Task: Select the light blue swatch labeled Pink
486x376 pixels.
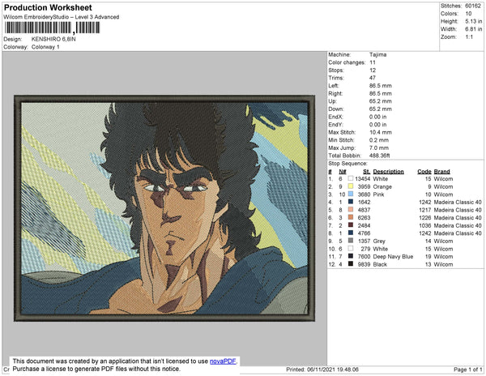Action: coord(351,194)
